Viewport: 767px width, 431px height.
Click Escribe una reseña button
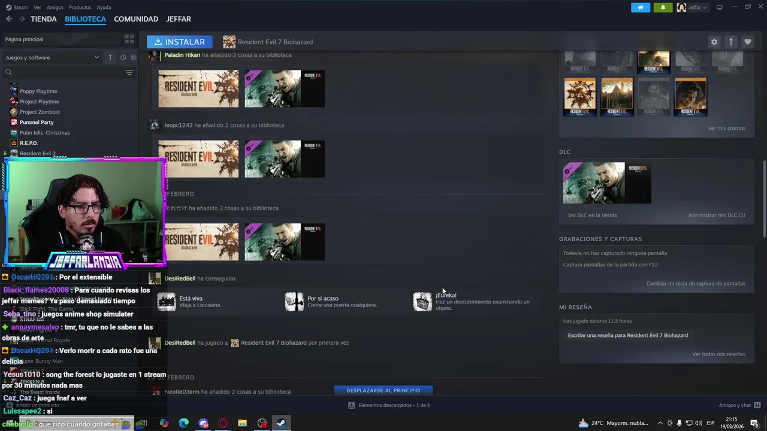pos(627,335)
